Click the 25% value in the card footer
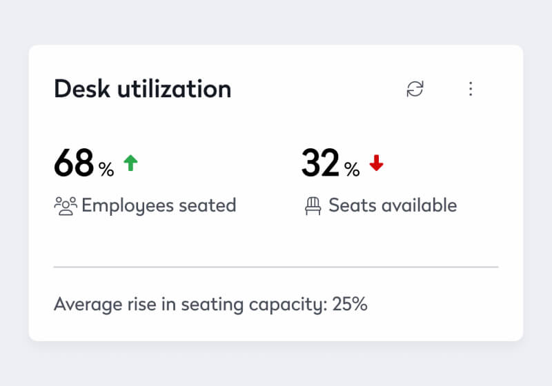552x386 pixels. click(x=350, y=304)
